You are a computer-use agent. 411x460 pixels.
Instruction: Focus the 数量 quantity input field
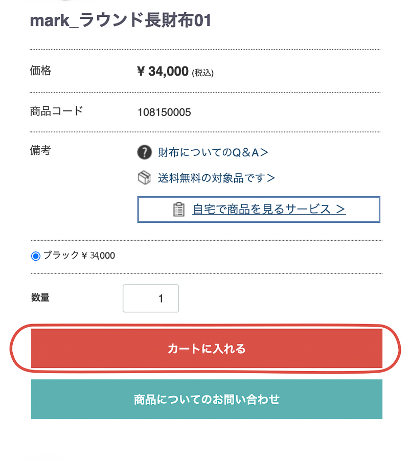(151, 298)
